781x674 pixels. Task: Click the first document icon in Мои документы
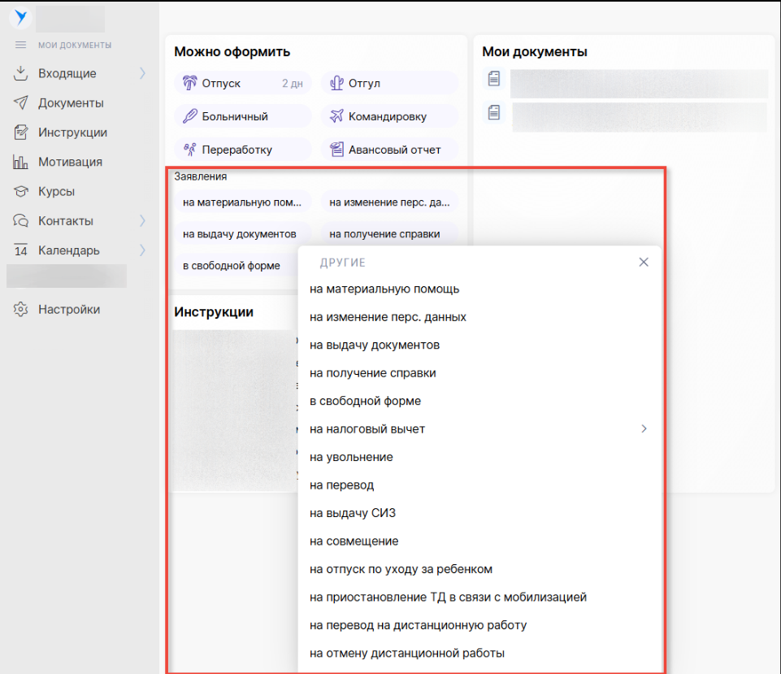tap(493, 79)
